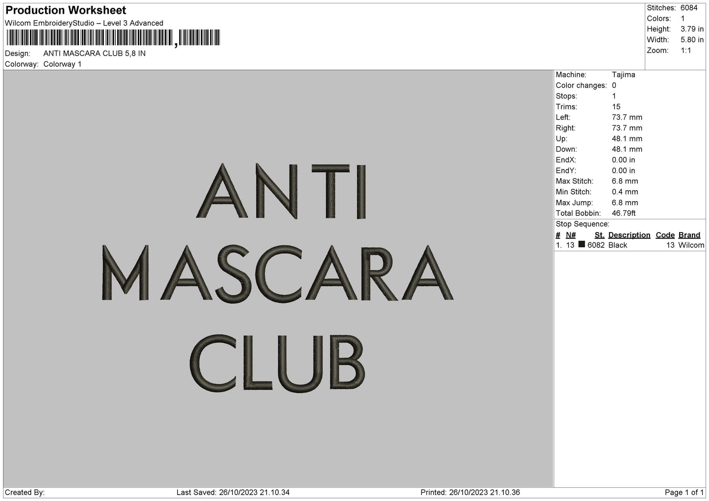Click the Machine value Tajima
Image resolution: width=709 pixels, height=501 pixels.
pyautogui.click(x=624, y=75)
